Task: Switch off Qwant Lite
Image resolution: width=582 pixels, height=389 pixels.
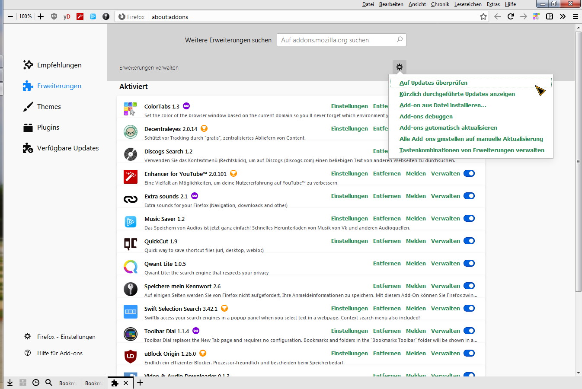Action: pos(469,263)
